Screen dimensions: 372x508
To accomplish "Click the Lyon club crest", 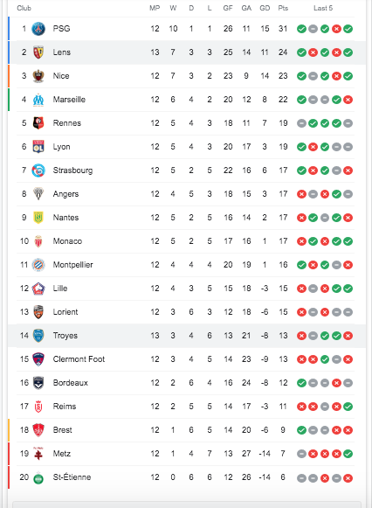I will 38,147.
